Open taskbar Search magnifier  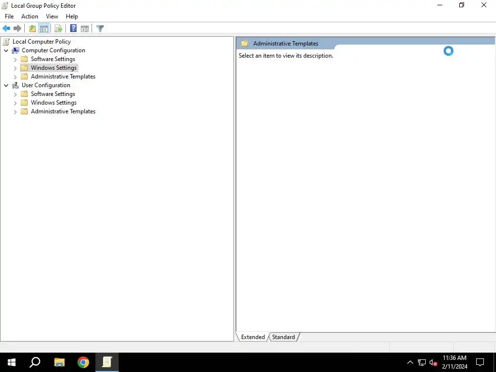[x=35, y=362]
